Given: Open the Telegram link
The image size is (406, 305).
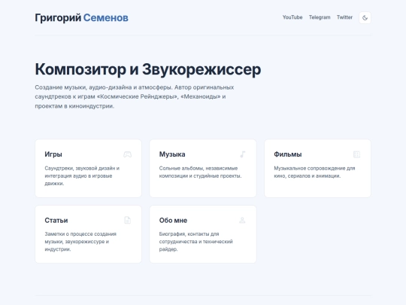Looking at the screenshot, I should [x=320, y=17].
